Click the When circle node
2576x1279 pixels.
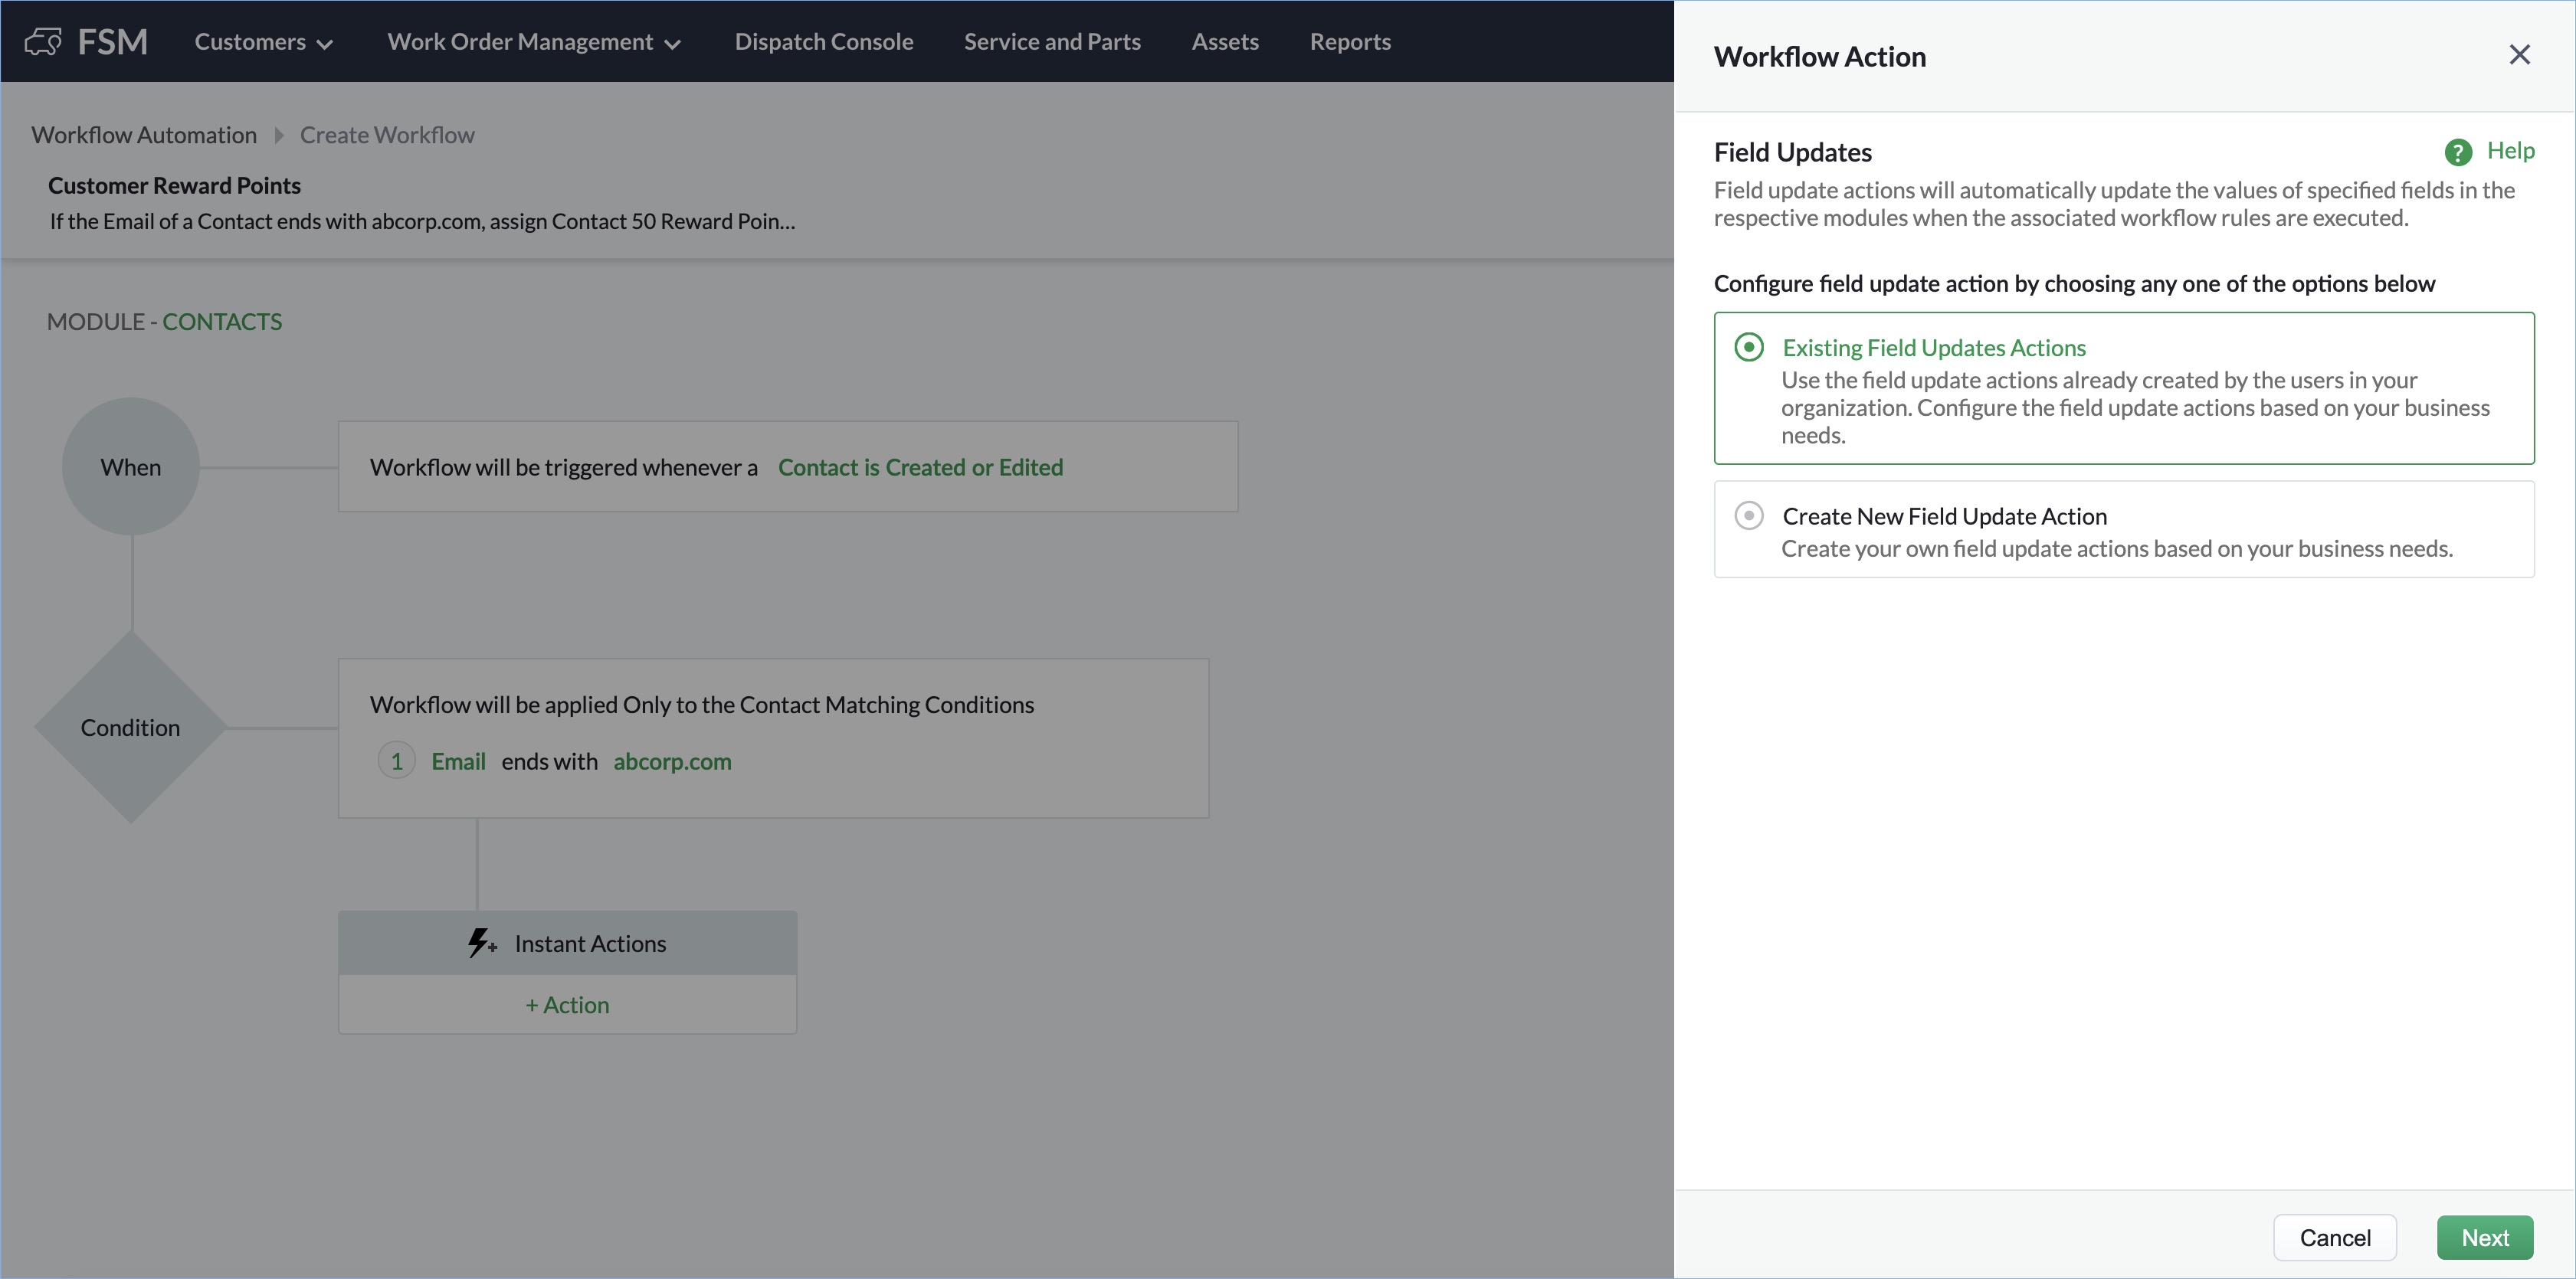tap(131, 466)
